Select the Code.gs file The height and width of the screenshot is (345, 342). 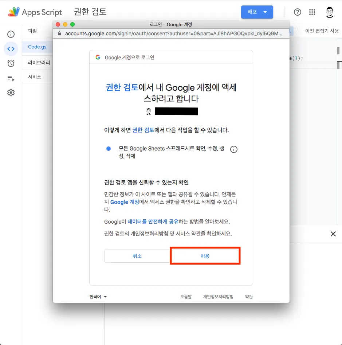37,47
